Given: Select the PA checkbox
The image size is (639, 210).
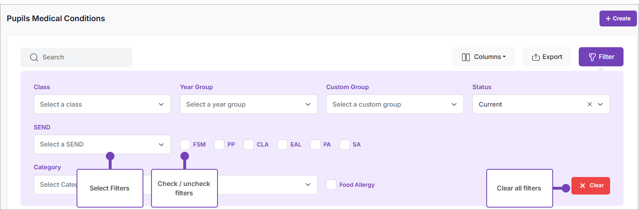Looking at the screenshot, I should pos(316,144).
